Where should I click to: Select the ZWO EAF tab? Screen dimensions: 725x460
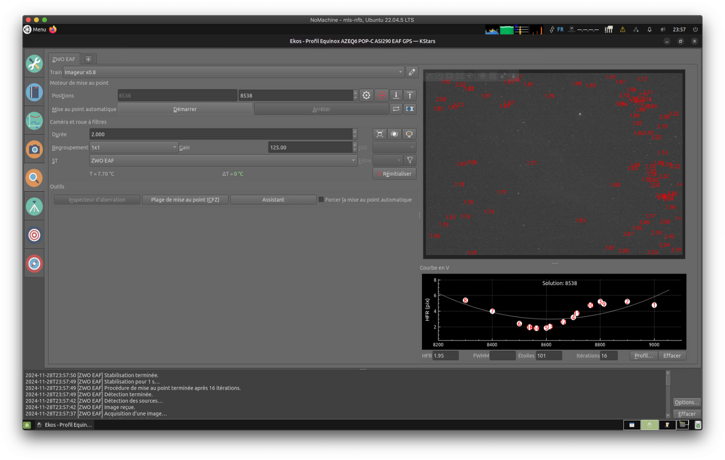[x=64, y=59]
